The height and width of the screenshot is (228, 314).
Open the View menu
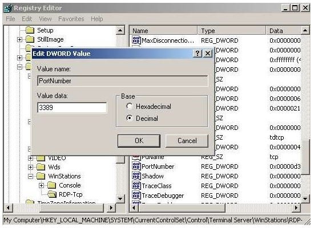(45, 19)
